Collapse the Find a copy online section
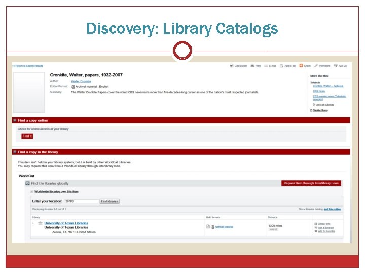 coord(15,120)
